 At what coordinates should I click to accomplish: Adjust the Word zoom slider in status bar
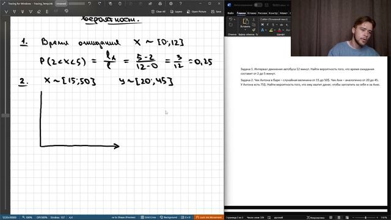pyautogui.click(x=365, y=218)
